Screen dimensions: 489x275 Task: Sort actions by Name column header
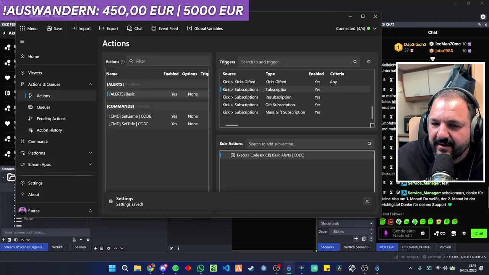(x=112, y=74)
